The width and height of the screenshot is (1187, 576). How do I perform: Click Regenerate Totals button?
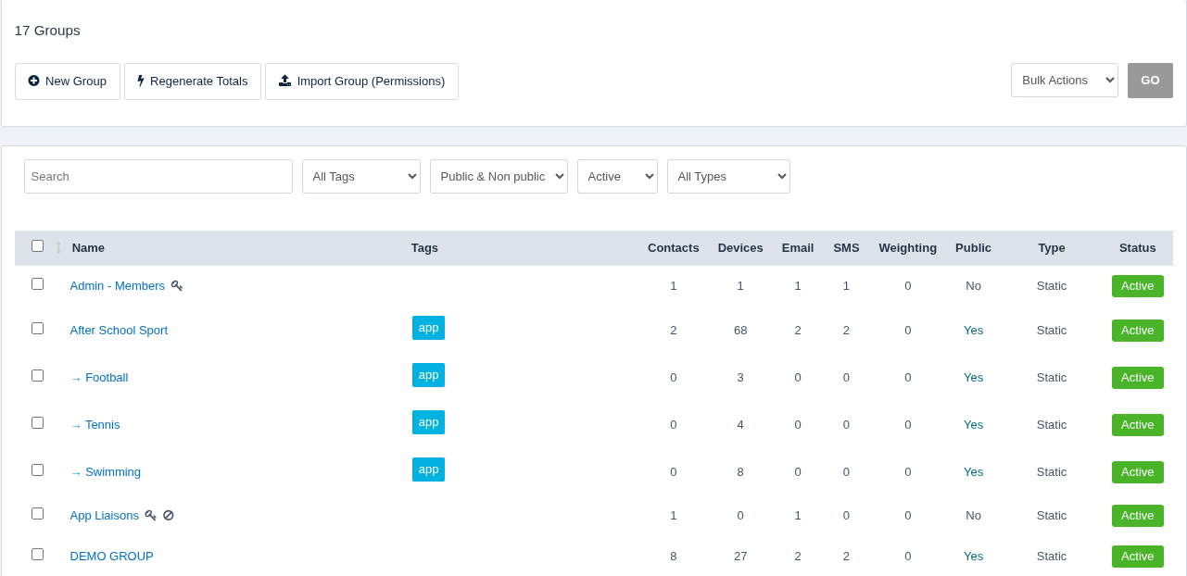(x=193, y=81)
